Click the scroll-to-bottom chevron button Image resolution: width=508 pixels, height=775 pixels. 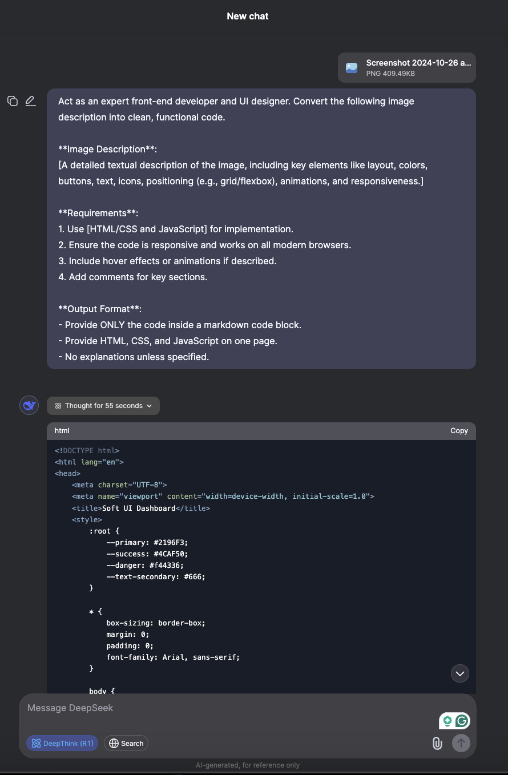point(460,673)
